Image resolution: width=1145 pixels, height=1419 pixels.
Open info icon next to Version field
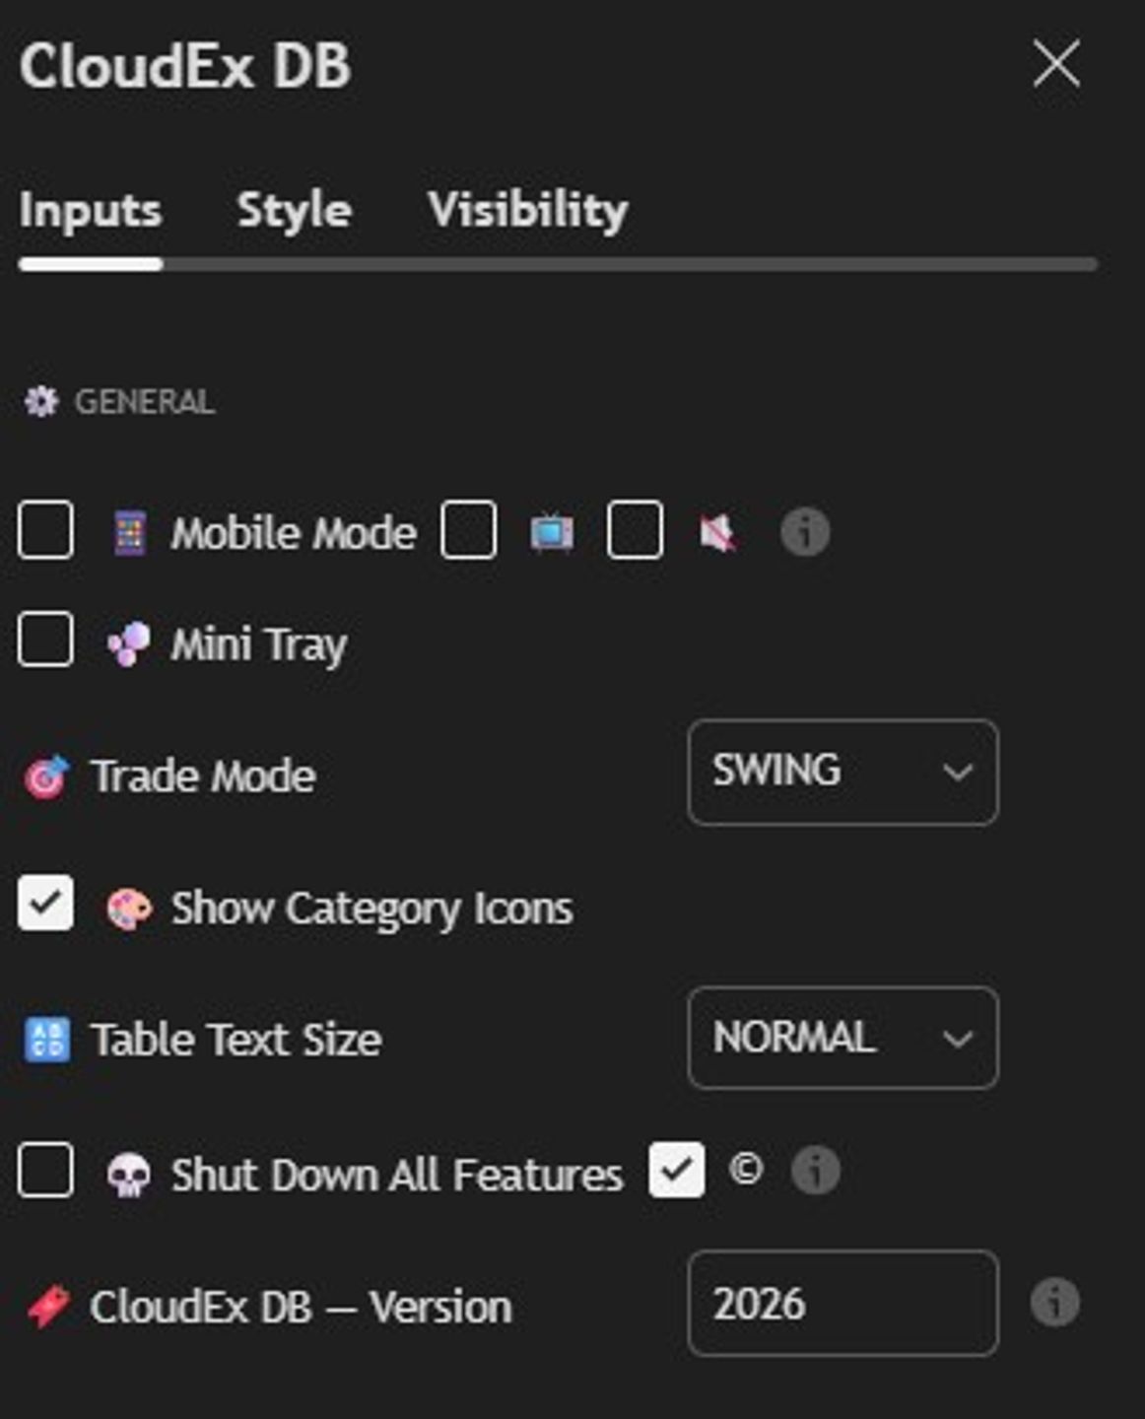click(1055, 1303)
